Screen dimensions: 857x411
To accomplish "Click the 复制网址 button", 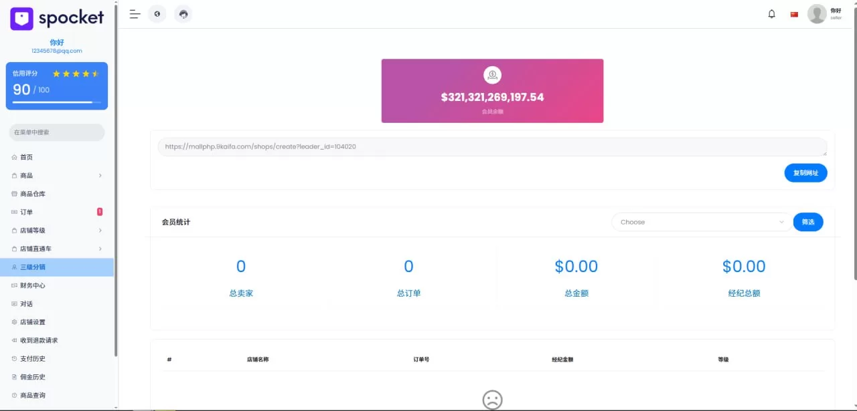I will click(805, 173).
